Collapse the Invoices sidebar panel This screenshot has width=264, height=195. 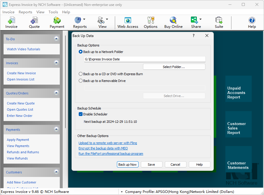coord(56,63)
